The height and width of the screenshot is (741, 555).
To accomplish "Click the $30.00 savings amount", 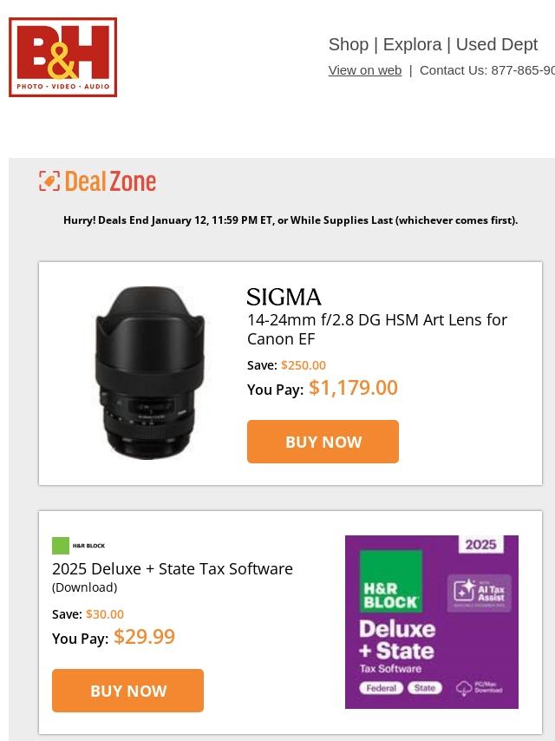I will tap(105, 614).
